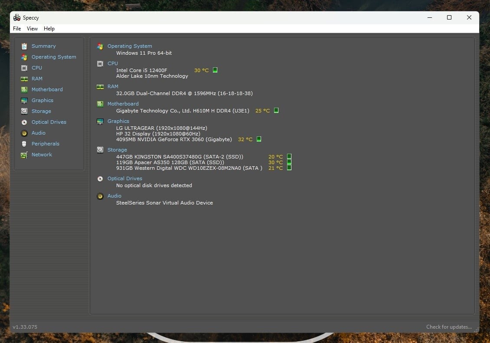The width and height of the screenshot is (490, 343).
Task: Select the Network icon in sidebar
Action: click(24, 155)
